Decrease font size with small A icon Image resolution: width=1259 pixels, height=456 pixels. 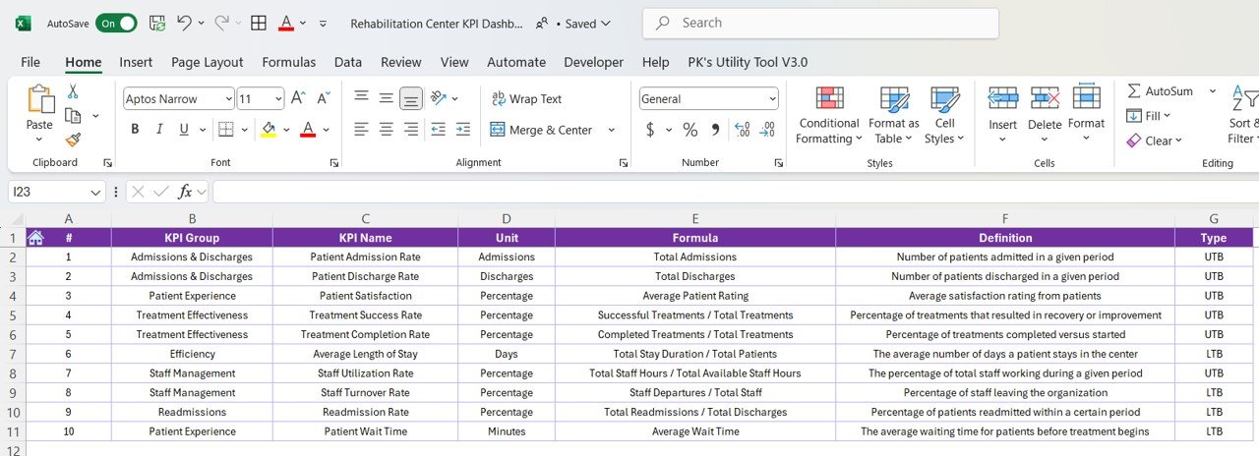pos(324,98)
